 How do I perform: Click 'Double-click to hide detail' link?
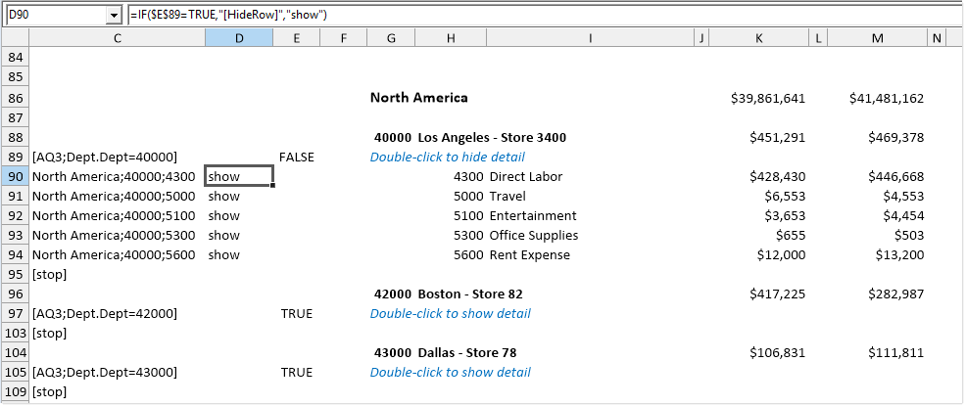click(x=447, y=158)
